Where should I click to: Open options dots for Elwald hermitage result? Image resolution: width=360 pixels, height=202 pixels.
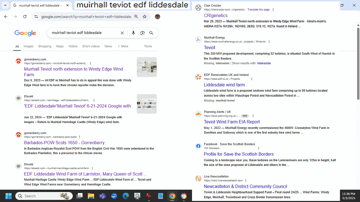(94, 100)
